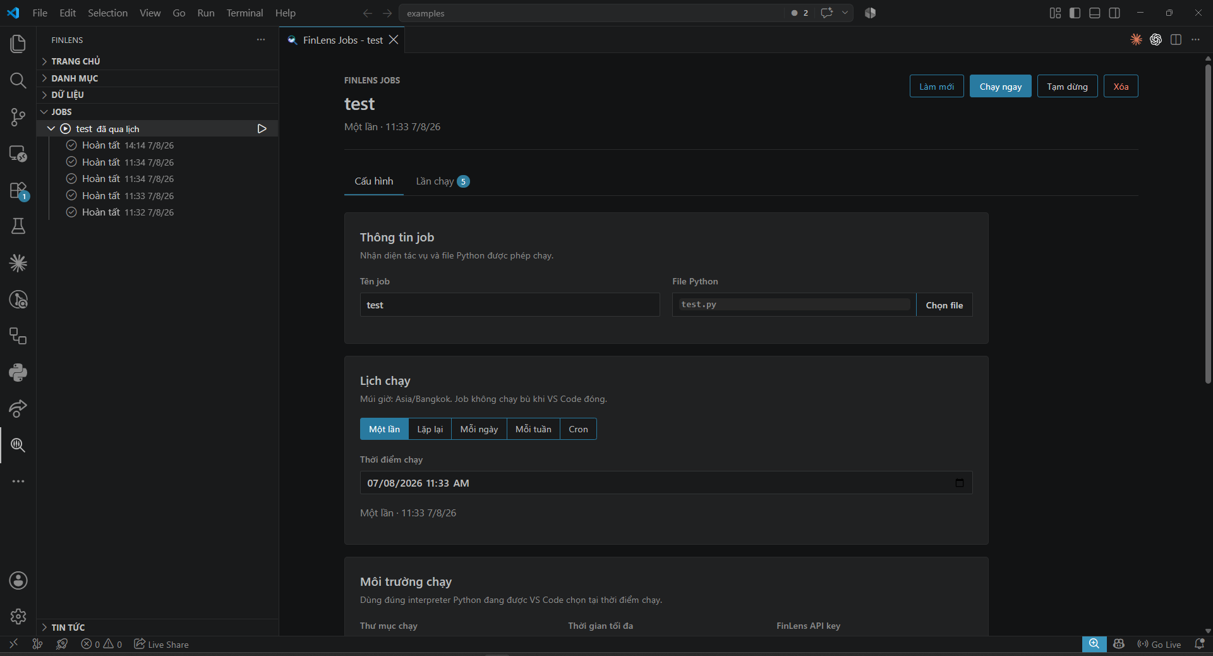The height and width of the screenshot is (656, 1213).
Task: Expand DỮ LIỆU section
Action: pyautogui.click(x=158, y=95)
